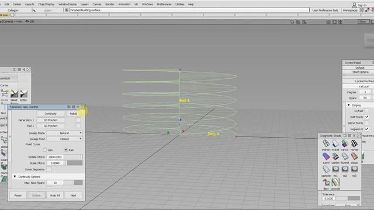Toggle the Rail 1 rebuild checkbox
Screen dimensions: 374x210
click(78, 125)
